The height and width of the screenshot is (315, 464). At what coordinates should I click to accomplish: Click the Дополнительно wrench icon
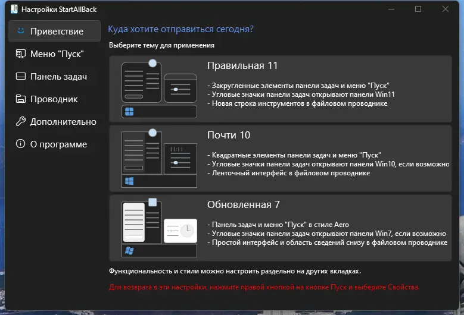pos(20,121)
